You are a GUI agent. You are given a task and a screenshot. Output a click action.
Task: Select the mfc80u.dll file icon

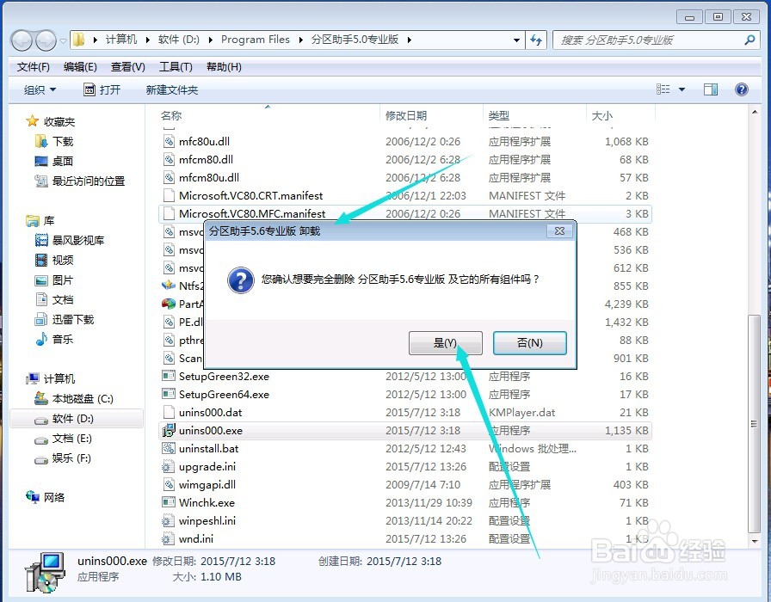click(169, 142)
